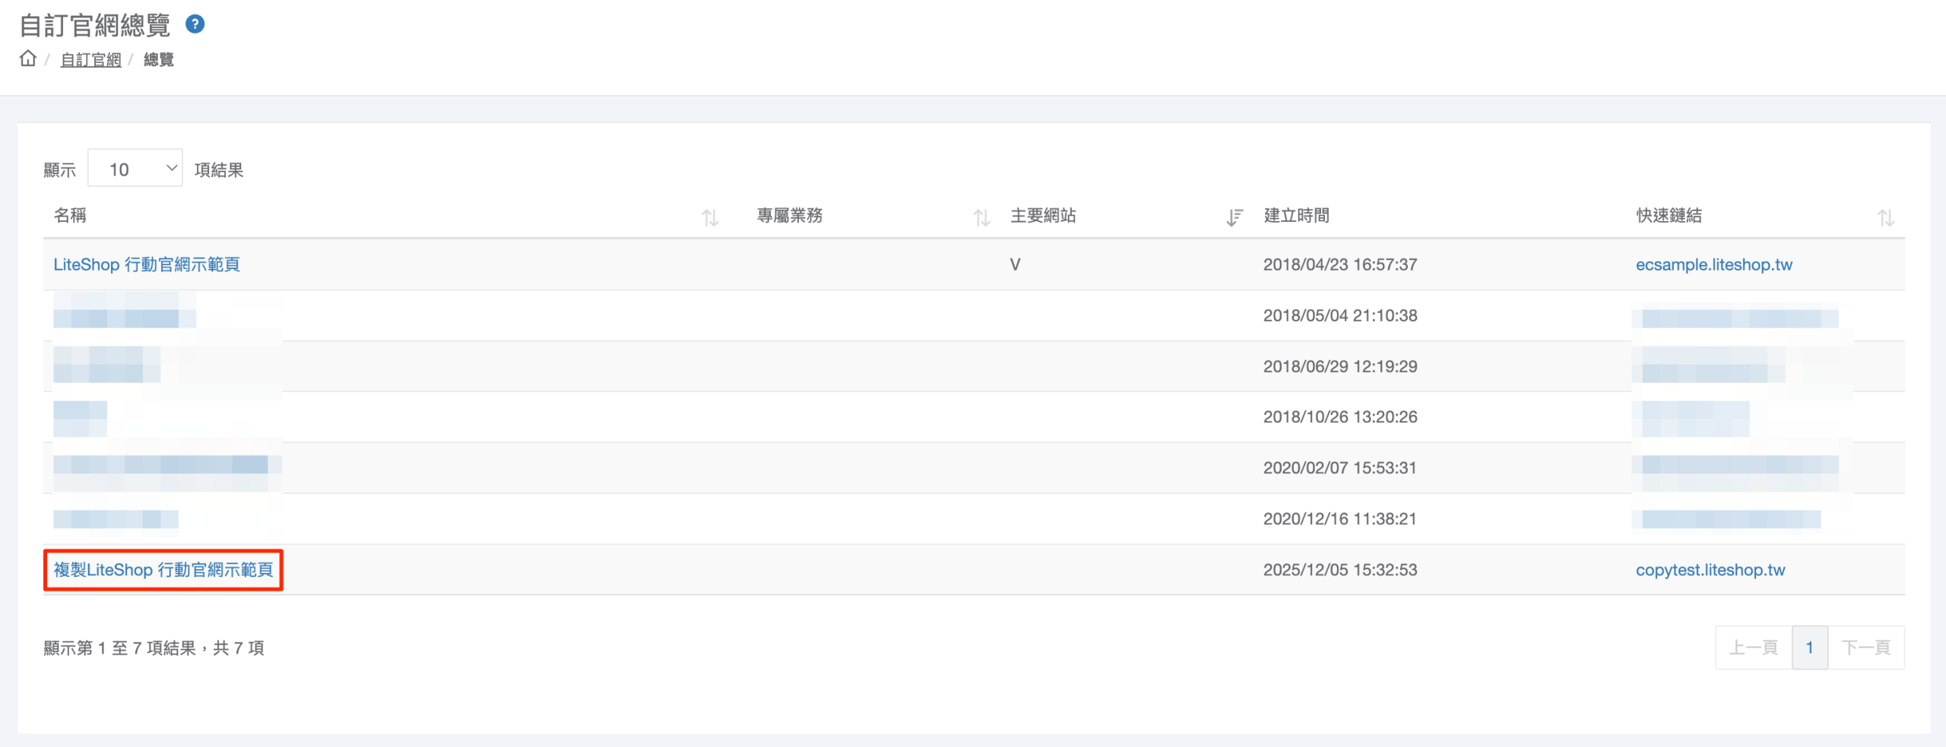Click the blurred quick link in 2020/02/07 row

click(x=1739, y=465)
